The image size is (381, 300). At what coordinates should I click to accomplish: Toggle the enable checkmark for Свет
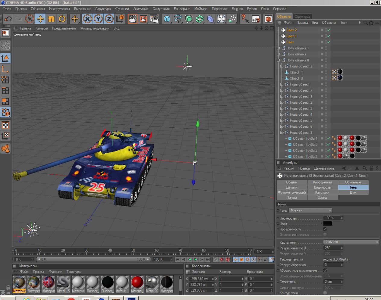329,42
